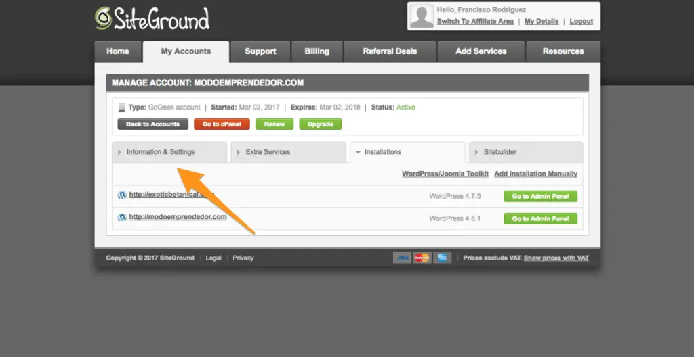
Task: Select the American Express card icon
Action: tap(442, 258)
